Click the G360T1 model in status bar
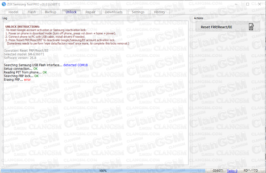The image size is (266, 173). [218, 171]
